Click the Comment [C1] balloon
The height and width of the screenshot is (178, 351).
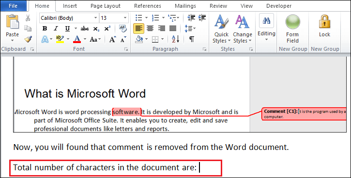pyautogui.click(x=304, y=114)
